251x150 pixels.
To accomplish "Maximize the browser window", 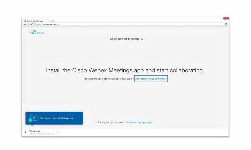I will tap(221, 18).
